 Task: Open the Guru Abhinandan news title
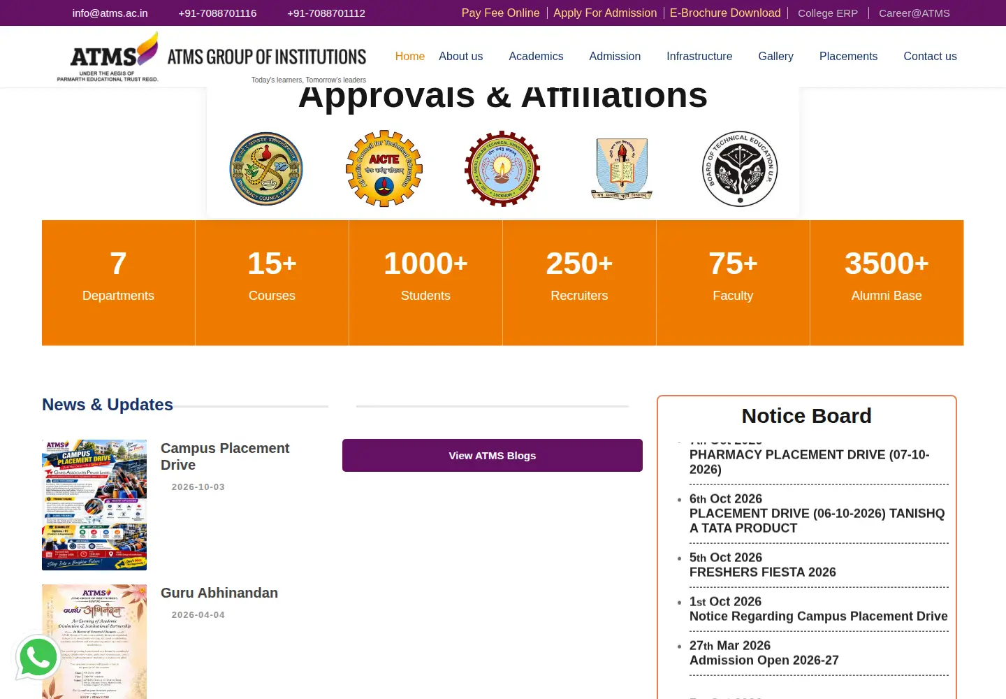pos(219,593)
